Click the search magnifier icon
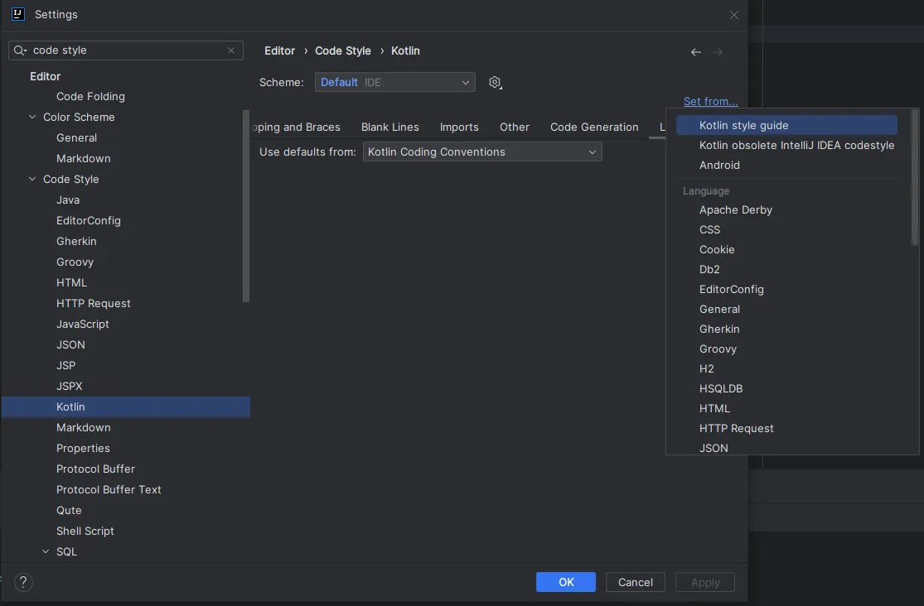 [x=20, y=50]
